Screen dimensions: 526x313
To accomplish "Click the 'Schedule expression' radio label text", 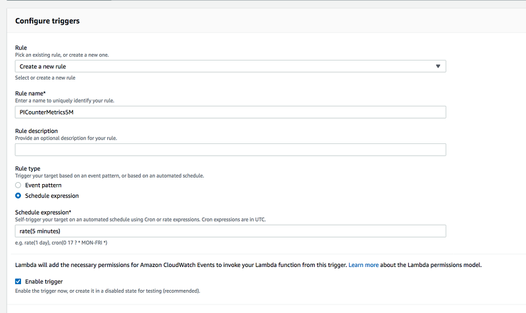I will coord(52,196).
